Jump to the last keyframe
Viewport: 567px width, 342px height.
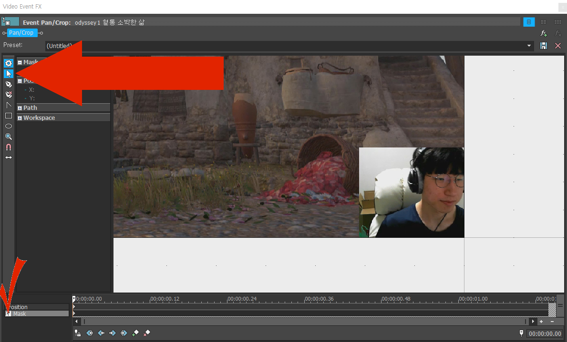(124, 333)
